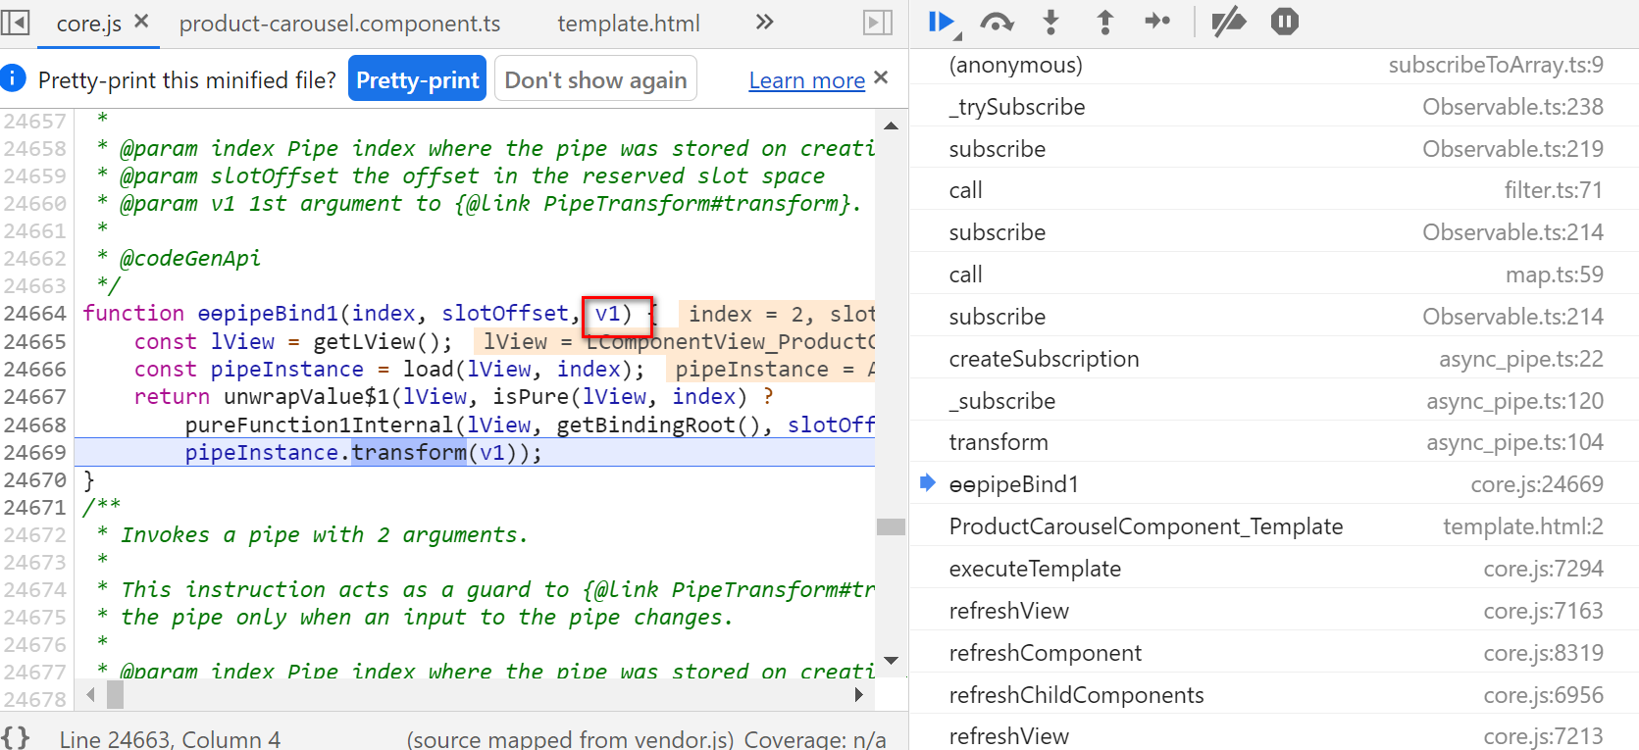
Task: Select call frame at filter.ts:71
Action: (1275, 190)
